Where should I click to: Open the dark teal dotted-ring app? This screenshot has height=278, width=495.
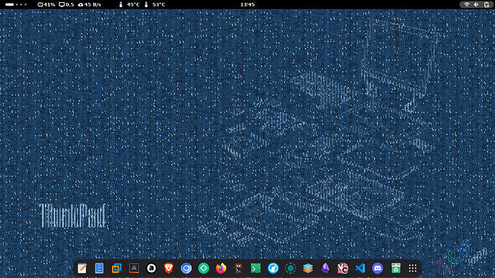click(x=291, y=268)
